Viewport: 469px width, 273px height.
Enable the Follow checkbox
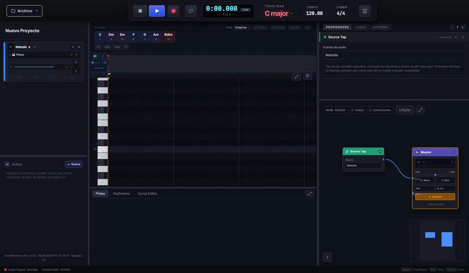click(x=260, y=27)
